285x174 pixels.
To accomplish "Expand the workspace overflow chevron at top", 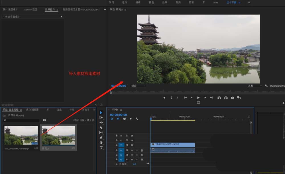I will (249, 2).
